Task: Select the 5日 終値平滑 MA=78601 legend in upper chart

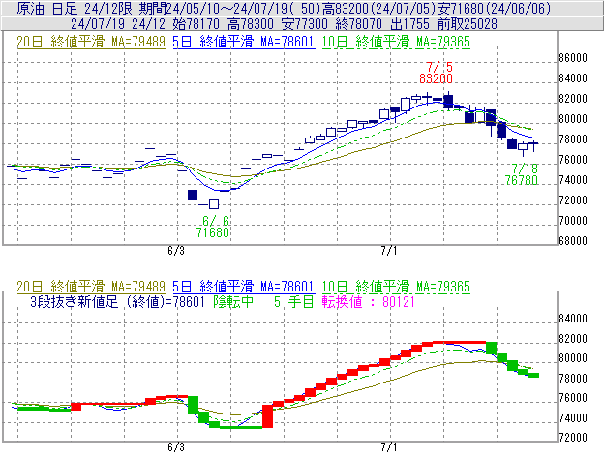Action: tap(244, 42)
